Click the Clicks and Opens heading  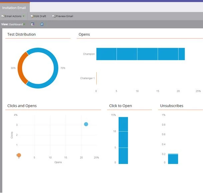tap(22, 106)
